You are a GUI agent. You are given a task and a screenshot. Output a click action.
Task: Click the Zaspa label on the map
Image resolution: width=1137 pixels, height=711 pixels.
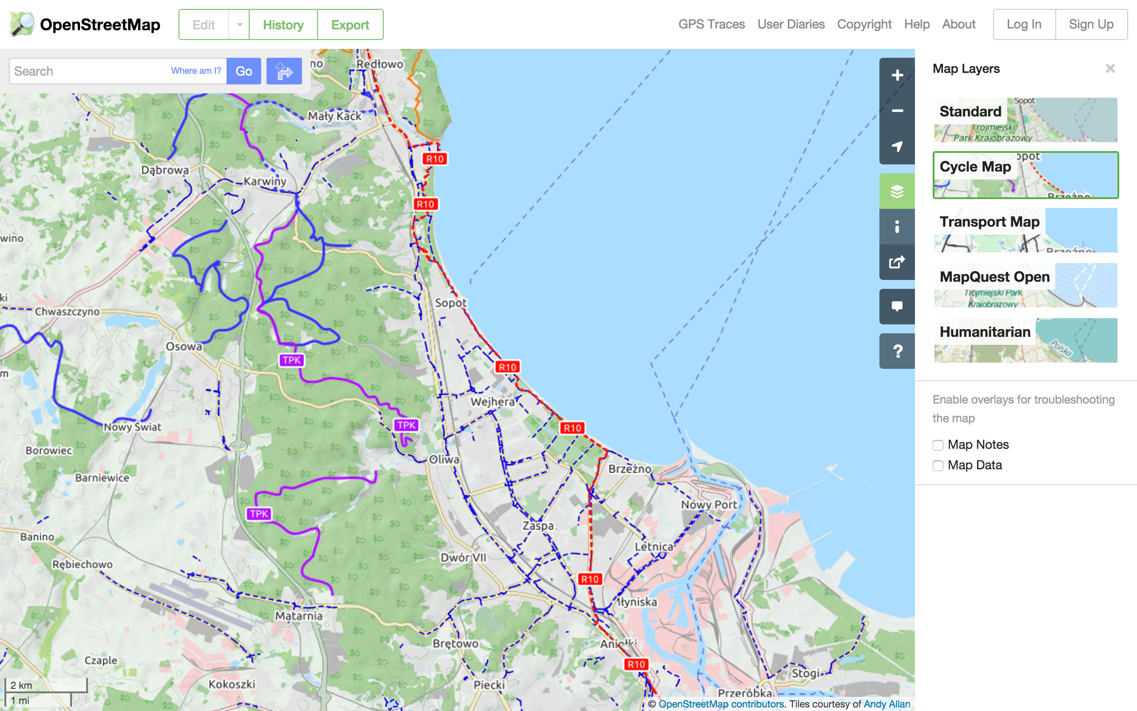click(538, 526)
